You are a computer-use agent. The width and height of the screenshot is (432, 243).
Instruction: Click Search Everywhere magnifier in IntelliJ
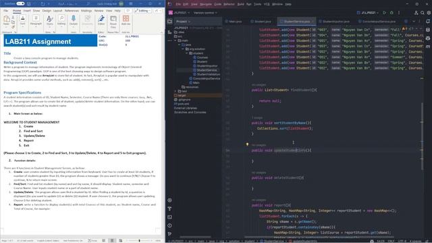tap(423, 13)
